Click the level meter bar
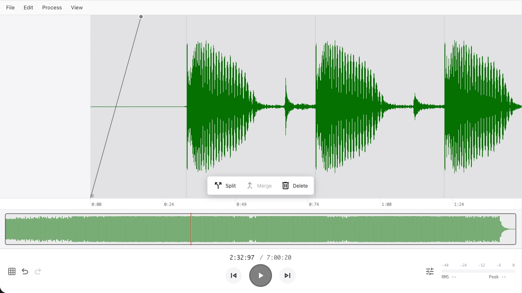Viewport: 522px width, 293px height. 478,271
